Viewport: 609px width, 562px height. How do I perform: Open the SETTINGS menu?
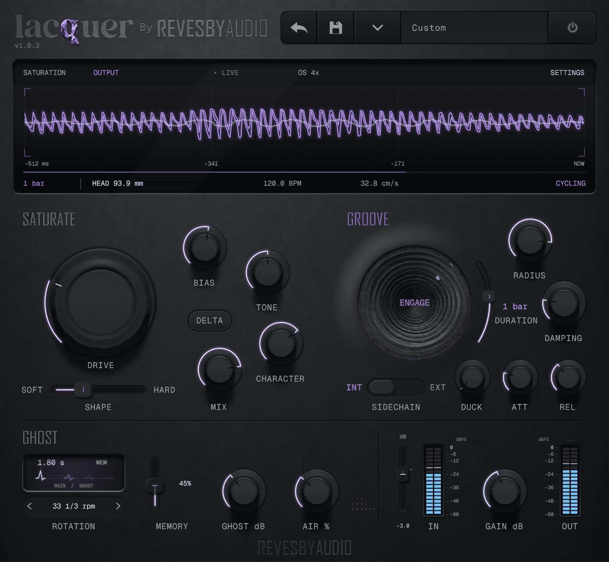(567, 73)
